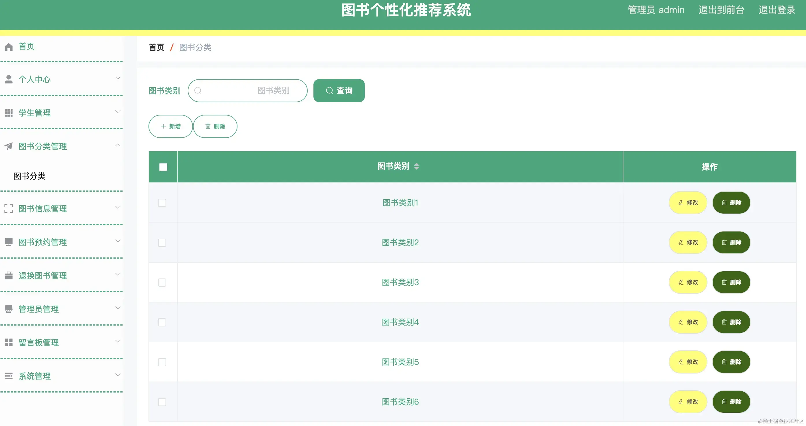Select the 首页 home icon in sidebar

[x=8, y=46]
